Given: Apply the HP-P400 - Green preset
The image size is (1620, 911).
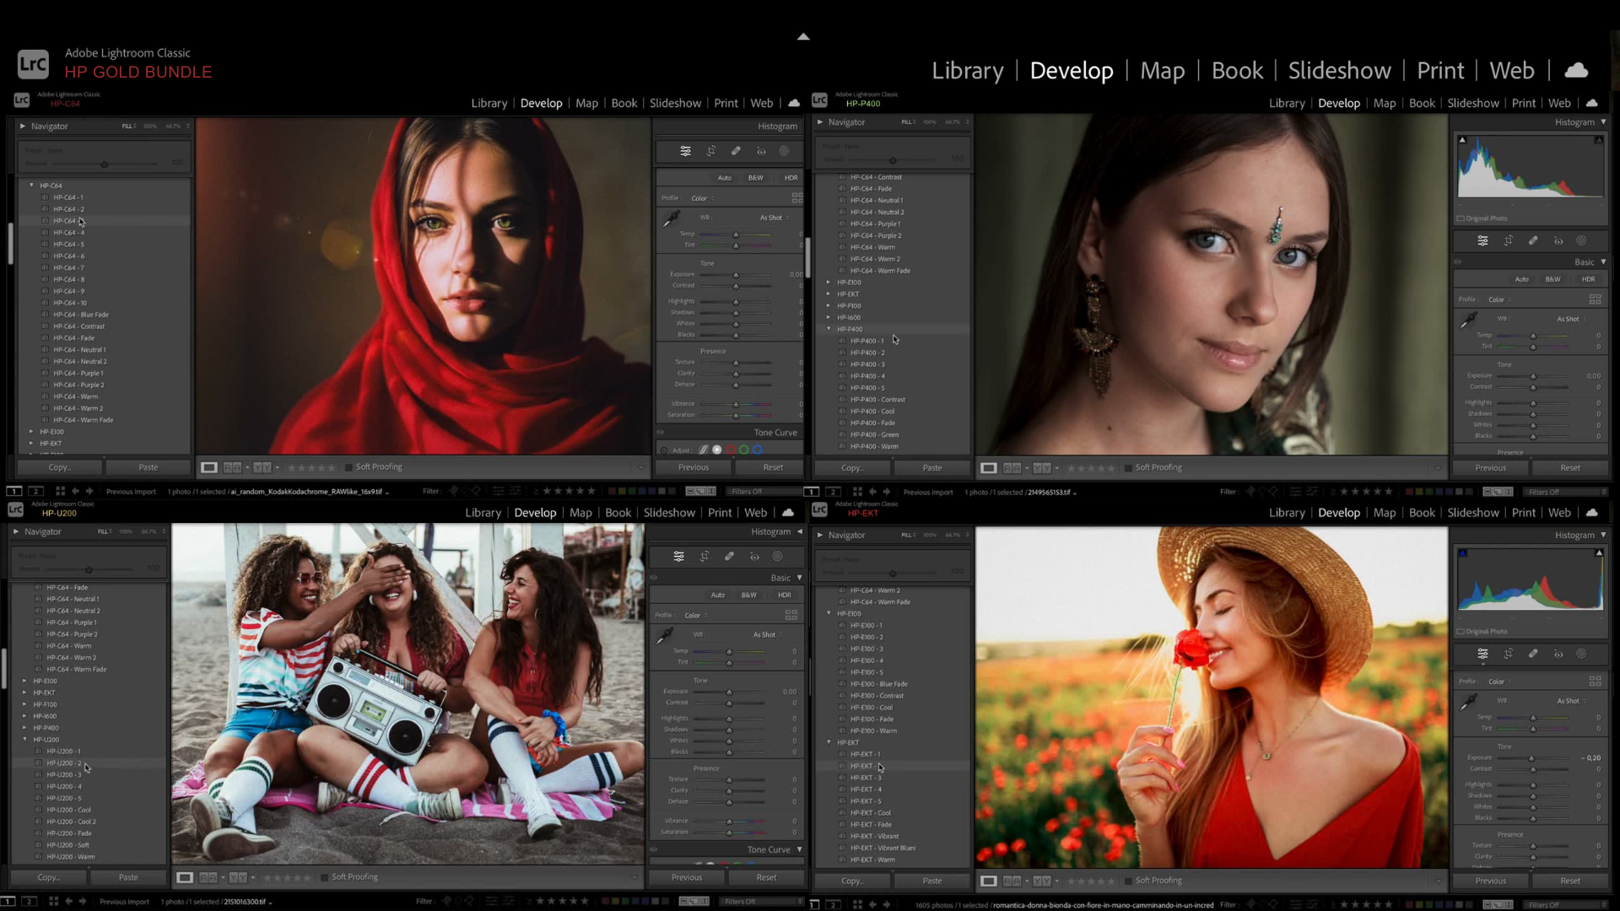Looking at the screenshot, I should click(874, 435).
